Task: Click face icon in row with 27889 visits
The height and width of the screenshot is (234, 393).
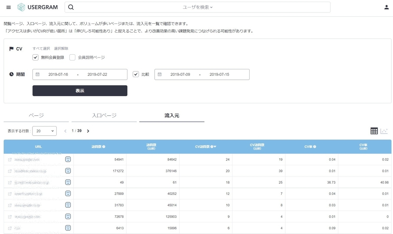Action: click(68, 193)
